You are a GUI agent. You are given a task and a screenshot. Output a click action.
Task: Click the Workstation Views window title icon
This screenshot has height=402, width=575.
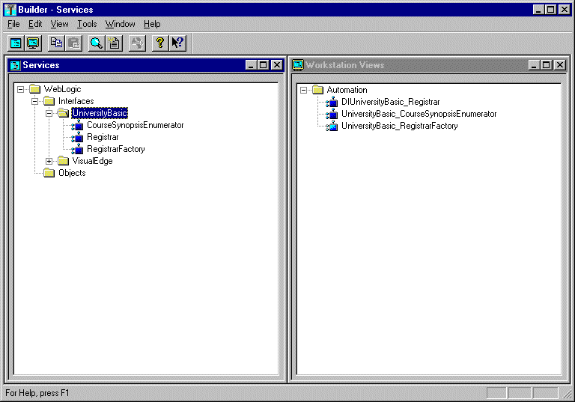click(x=298, y=65)
